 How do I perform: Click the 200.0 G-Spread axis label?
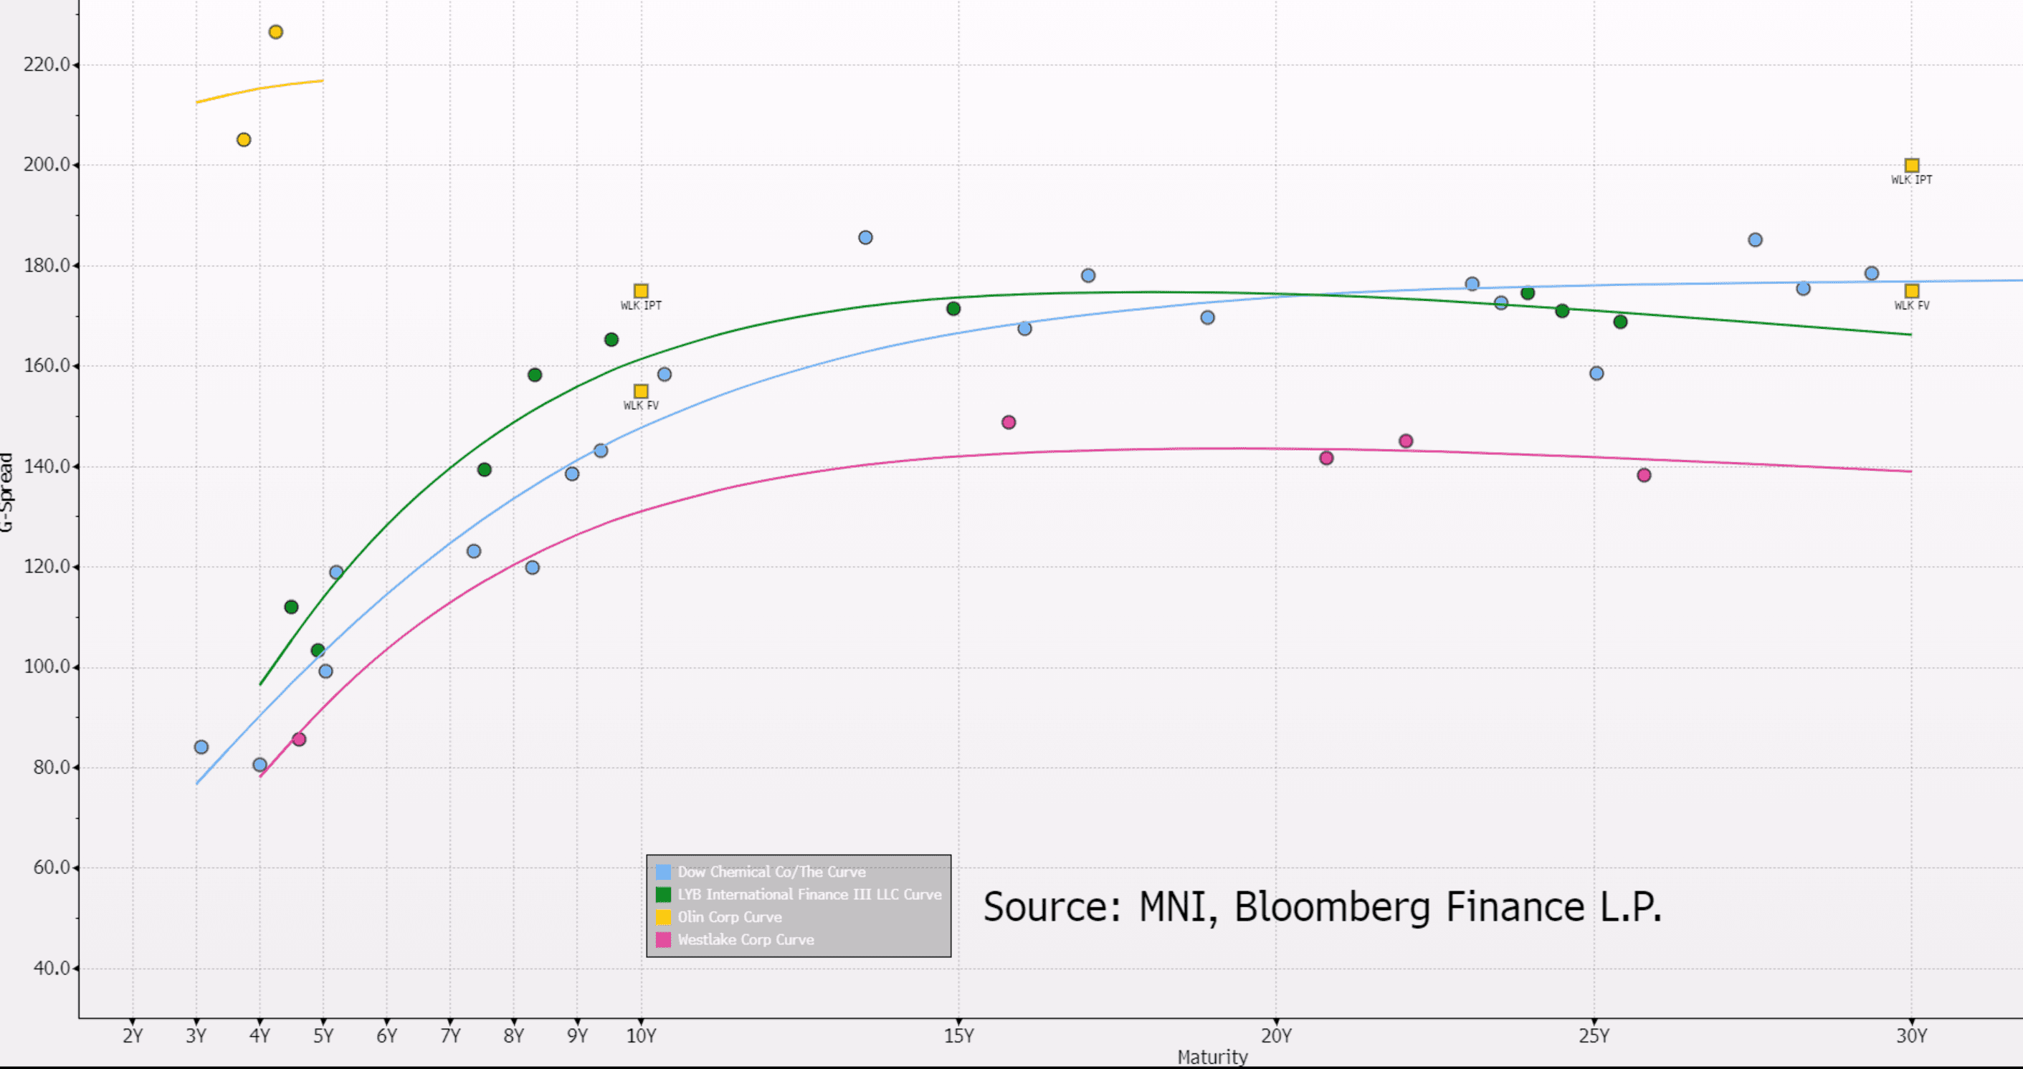[47, 165]
